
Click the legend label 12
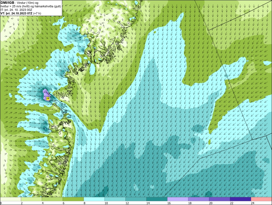[127, 203]
